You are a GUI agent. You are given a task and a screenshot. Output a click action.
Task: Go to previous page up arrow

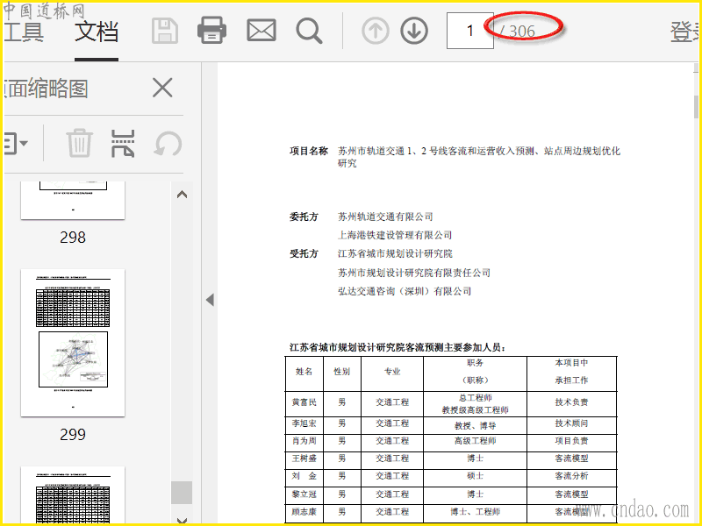[376, 31]
